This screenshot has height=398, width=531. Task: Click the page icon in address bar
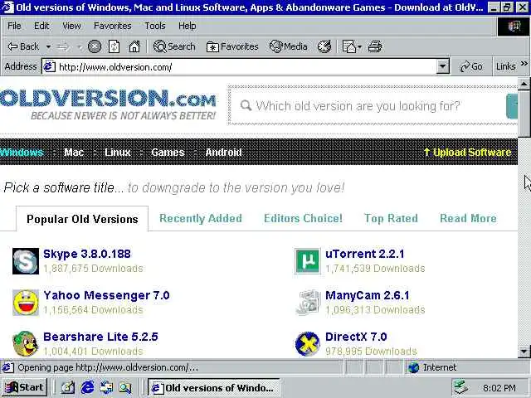[x=49, y=66]
